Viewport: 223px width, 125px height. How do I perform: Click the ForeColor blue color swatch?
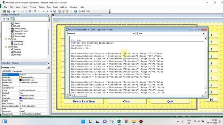[21, 98]
